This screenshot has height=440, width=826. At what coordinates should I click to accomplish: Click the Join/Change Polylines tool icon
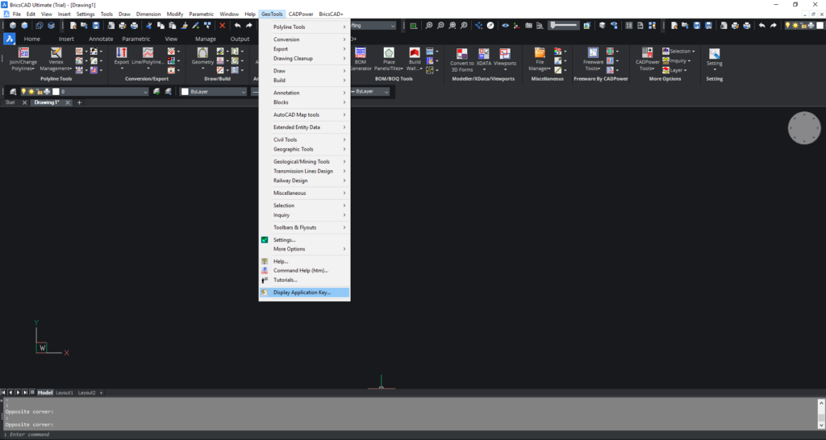click(23, 52)
